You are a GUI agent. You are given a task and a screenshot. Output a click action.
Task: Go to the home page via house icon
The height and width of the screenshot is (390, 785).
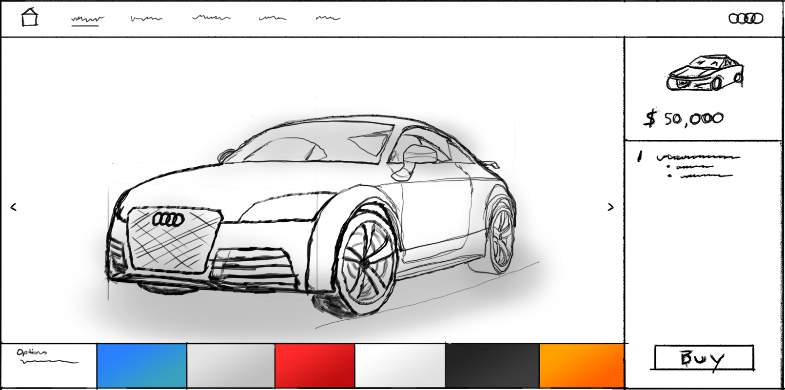pos(29,17)
